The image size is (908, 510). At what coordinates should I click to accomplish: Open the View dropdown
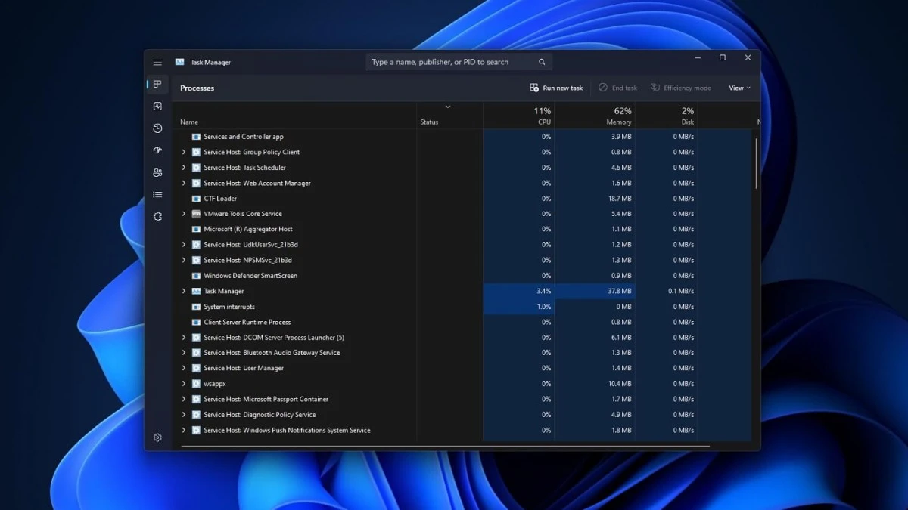point(738,88)
